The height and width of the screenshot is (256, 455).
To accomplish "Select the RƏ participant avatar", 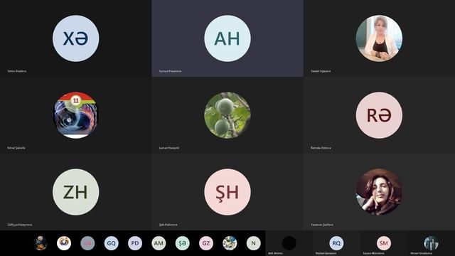I will click(x=379, y=115).
